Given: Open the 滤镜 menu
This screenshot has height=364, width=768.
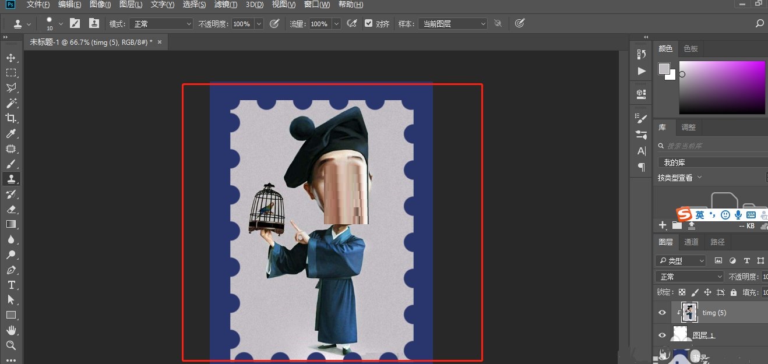Looking at the screenshot, I should tap(226, 4).
